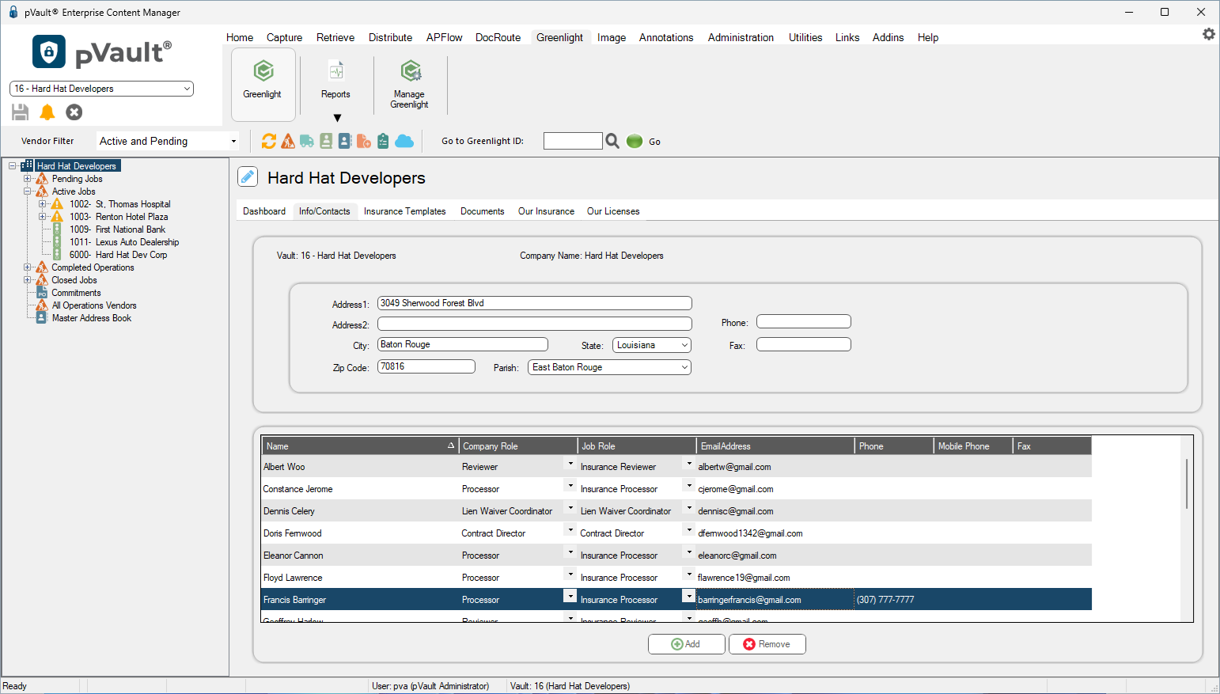Click the Remove contact button
Viewport: 1220px width, 694px height.
click(767, 644)
